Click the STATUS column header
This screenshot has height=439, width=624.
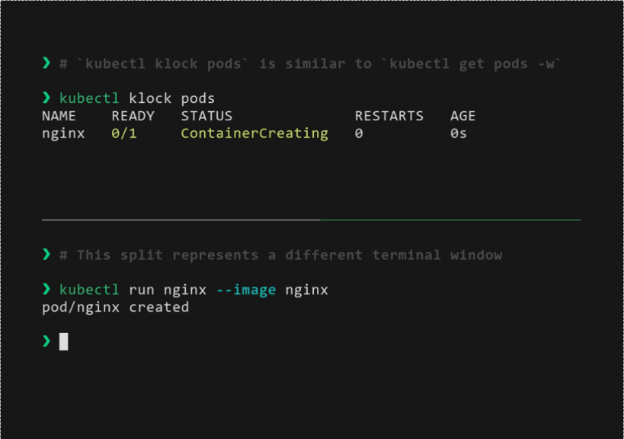(206, 116)
